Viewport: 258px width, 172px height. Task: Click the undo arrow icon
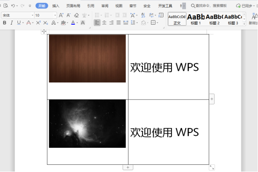[13, 6]
